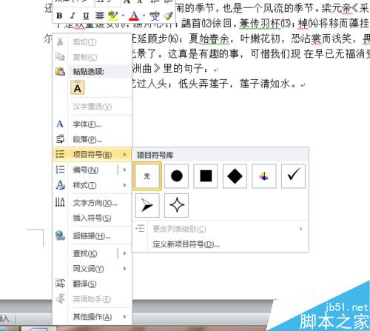Expand the 项目符号(B) submenu arrow
The image size is (370, 331).
tap(124, 155)
